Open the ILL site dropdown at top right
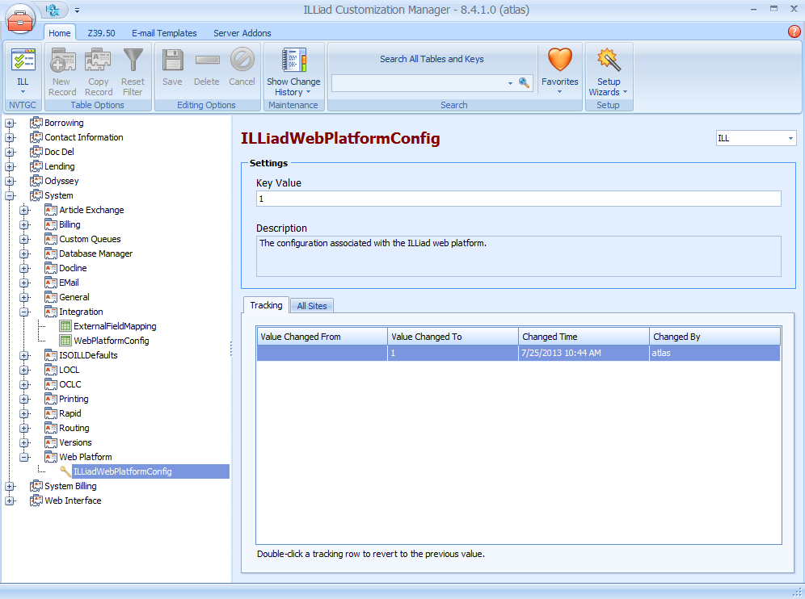 click(x=789, y=138)
